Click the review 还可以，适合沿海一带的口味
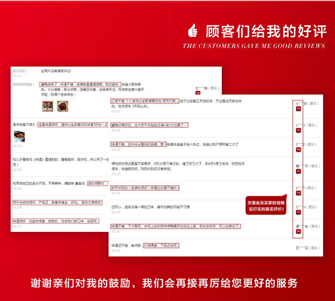The image size is (335, 301). (x=151, y=207)
